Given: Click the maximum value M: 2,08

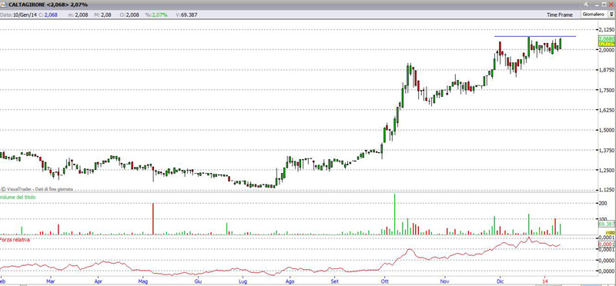Looking at the screenshot, I should pos(103,15).
